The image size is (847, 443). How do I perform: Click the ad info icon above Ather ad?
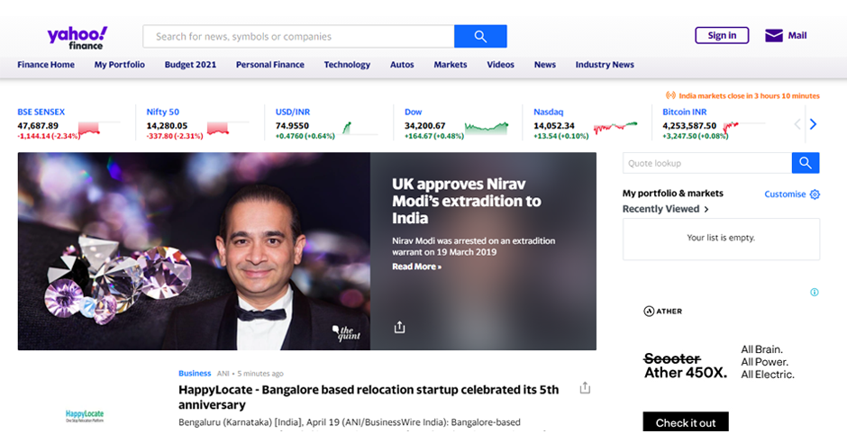(814, 292)
